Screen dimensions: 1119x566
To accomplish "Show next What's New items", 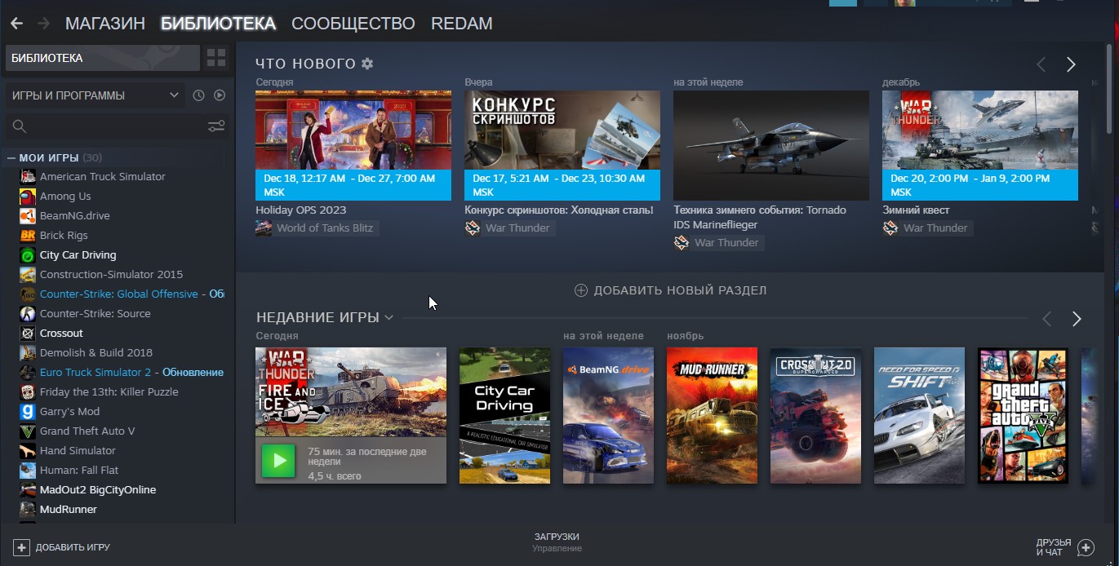I will pyautogui.click(x=1071, y=64).
